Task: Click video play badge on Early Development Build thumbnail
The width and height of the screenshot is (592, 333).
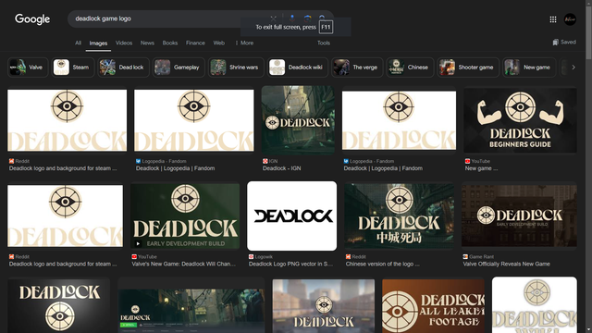Action: pos(138,243)
